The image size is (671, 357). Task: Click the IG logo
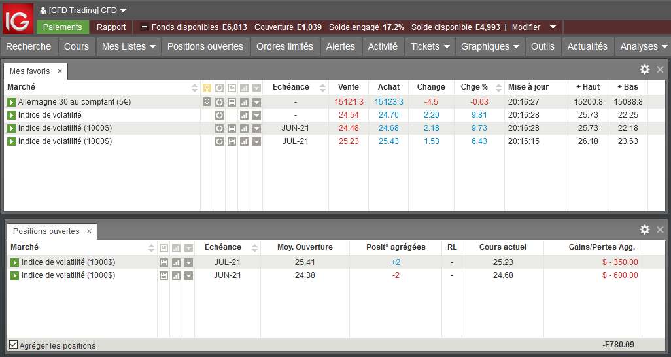tap(18, 19)
